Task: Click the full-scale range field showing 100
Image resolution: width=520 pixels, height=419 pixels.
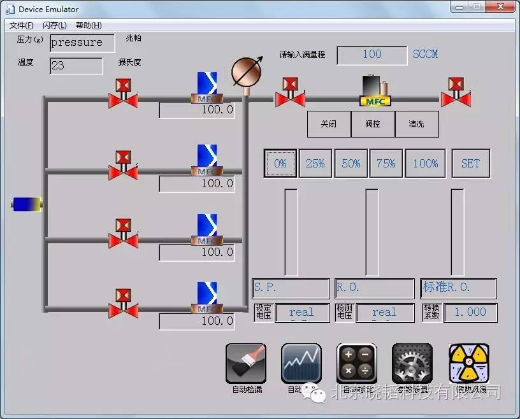Action: (372, 55)
